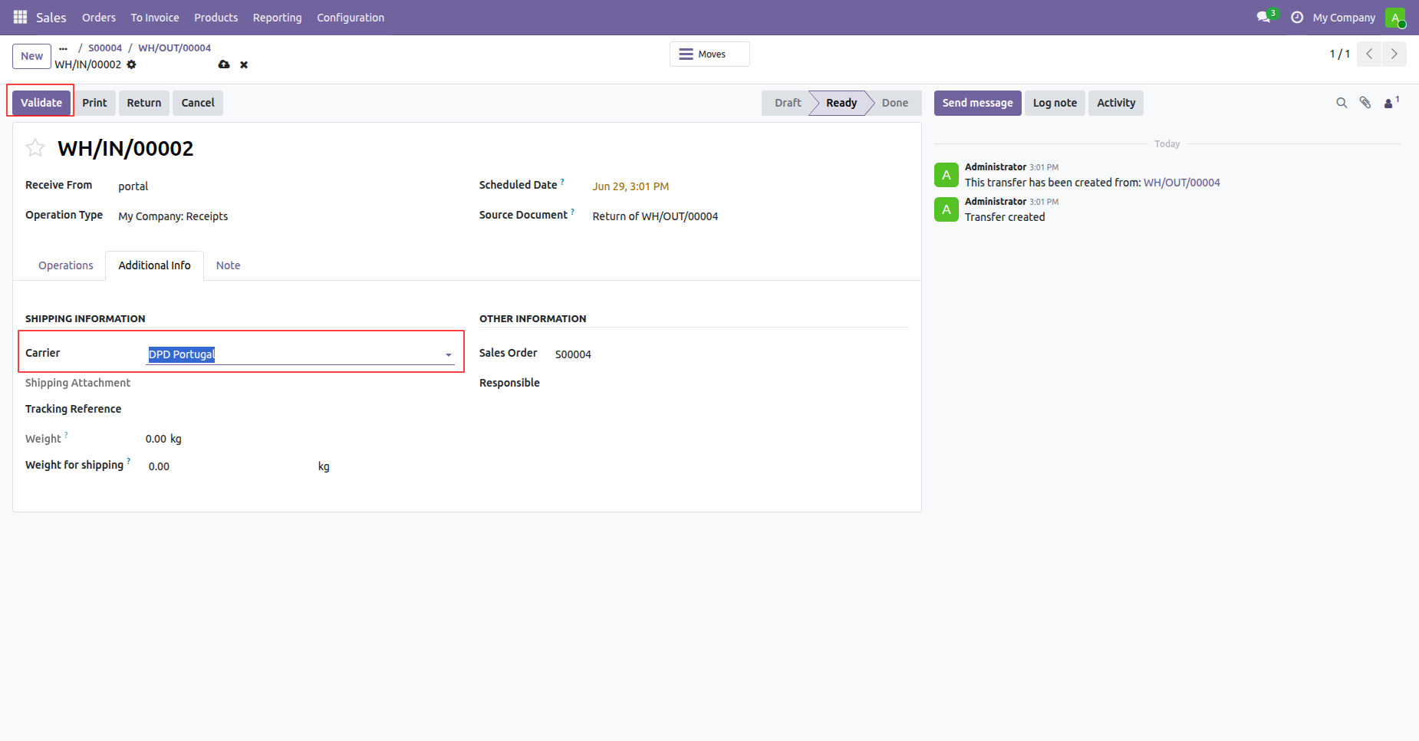The image size is (1419, 741).
Task: Click the Print button
Action: point(94,103)
